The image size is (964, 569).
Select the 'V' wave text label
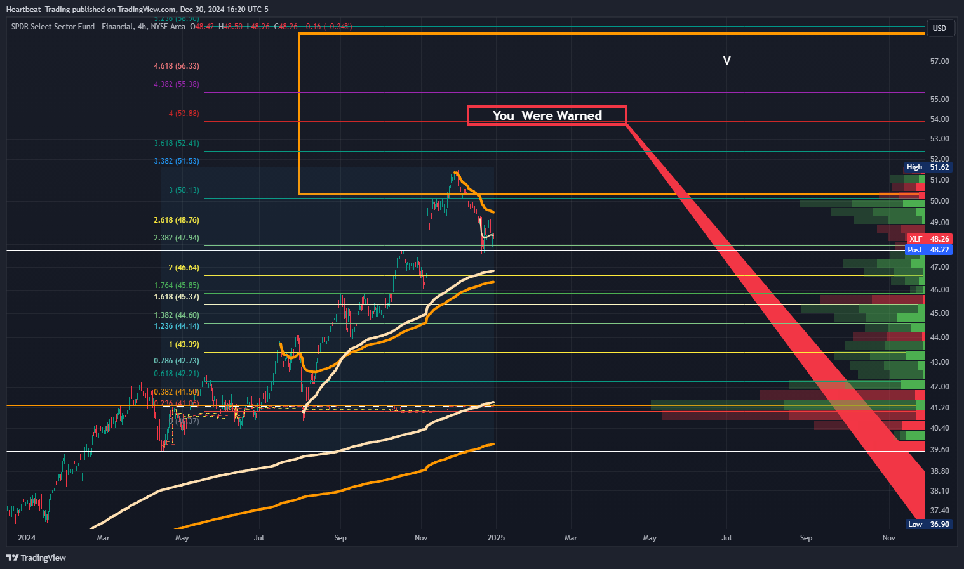[x=726, y=61]
